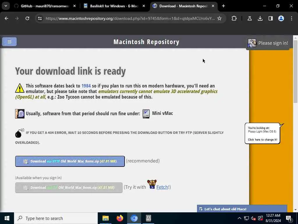
Task: Open the Windows notification center
Action: pyautogui.click(x=289, y=218)
